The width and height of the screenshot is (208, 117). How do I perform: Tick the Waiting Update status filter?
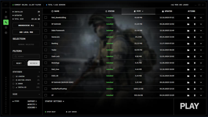tap(13, 80)
